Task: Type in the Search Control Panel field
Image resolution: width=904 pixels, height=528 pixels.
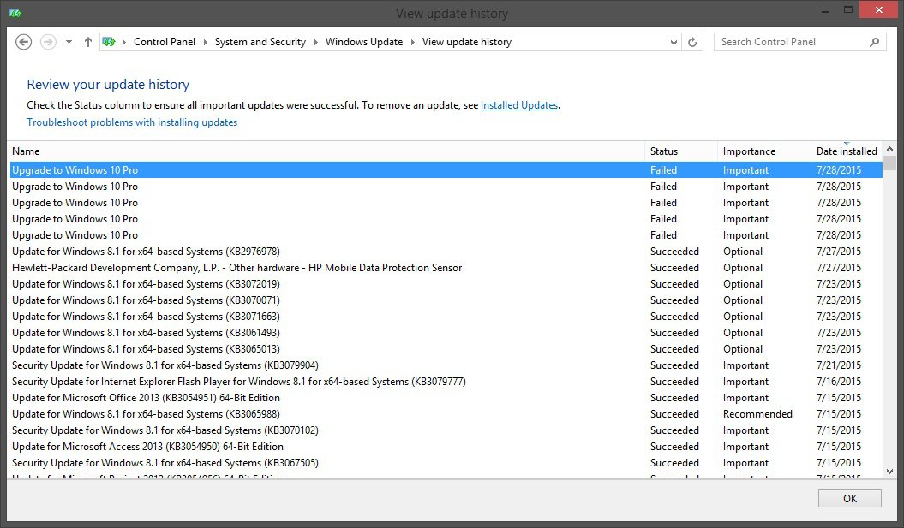Action: [x=788, y=42]
